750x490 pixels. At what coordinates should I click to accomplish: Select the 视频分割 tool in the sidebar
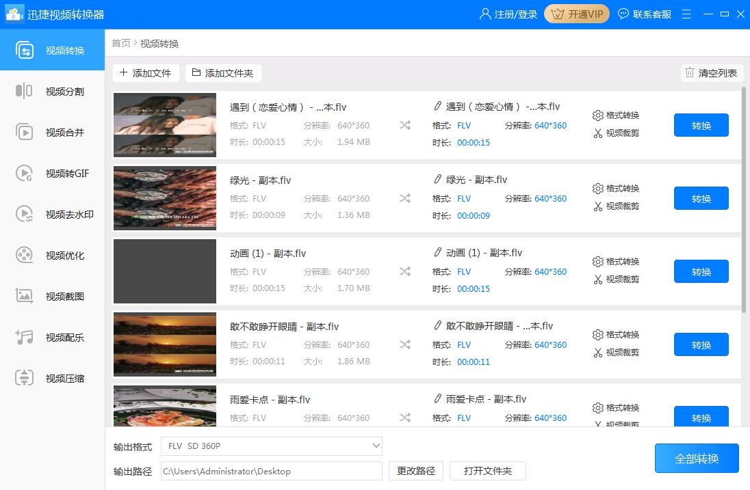52,91
